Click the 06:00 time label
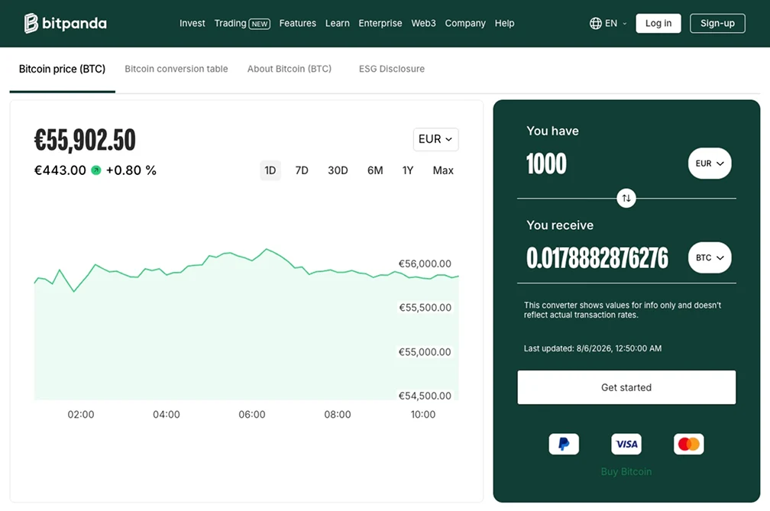Viewport: 770px width, 511px height. [252, 414]
